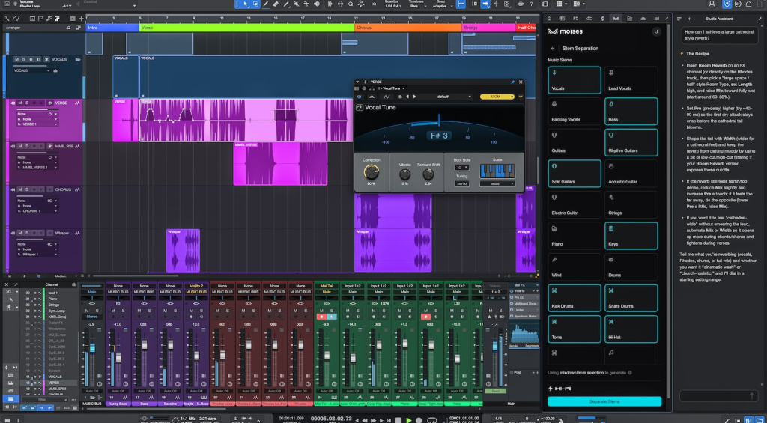
Task: Mute the Moog Bass mixer channel
Action: [113, 311]
